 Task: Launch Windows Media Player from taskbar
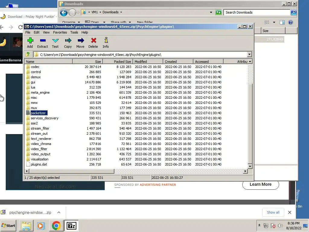(x=41, y=226)
